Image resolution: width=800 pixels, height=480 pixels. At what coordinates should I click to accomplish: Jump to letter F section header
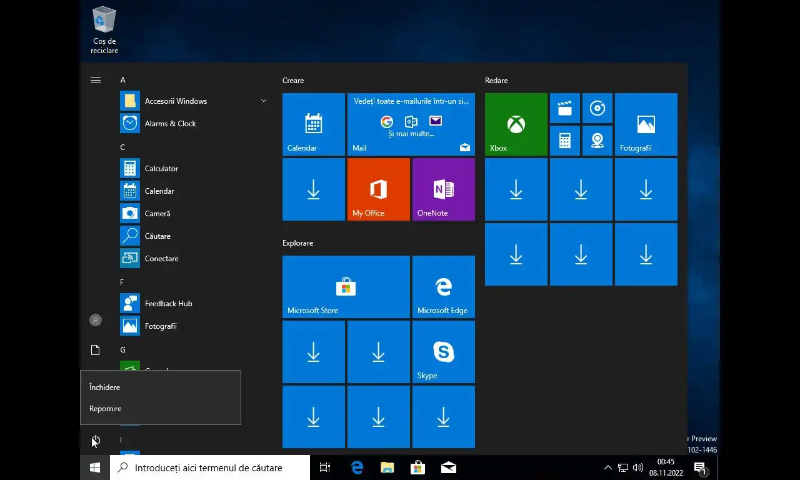122,282
